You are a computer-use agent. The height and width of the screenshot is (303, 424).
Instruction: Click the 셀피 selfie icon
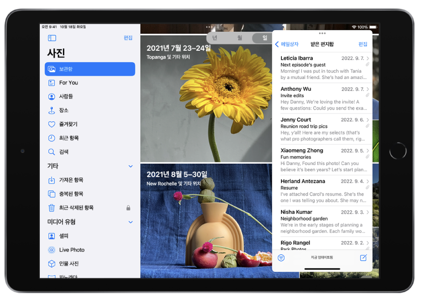[x=52, y=236]
